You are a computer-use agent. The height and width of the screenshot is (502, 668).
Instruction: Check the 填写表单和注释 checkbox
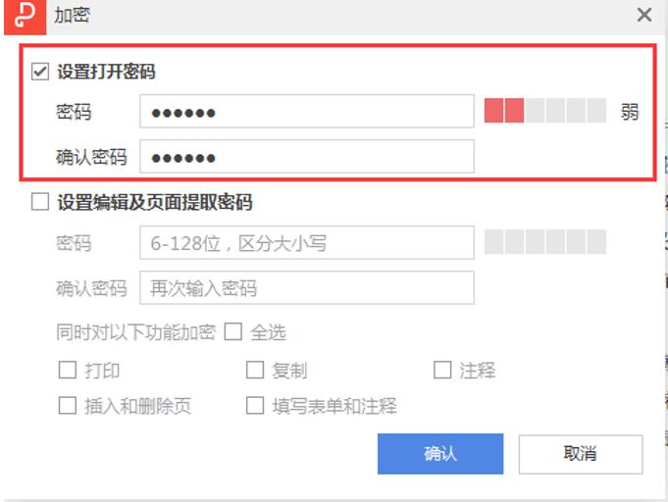(x=255, y=405)
